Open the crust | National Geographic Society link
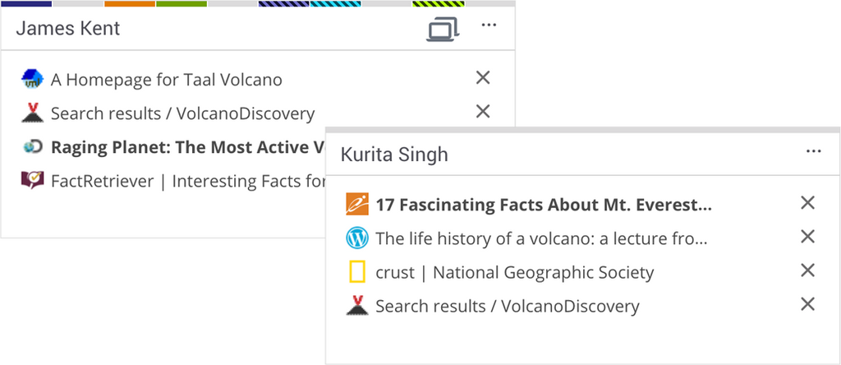This screenshot has height=365, width=841. click(x=514, y=272)
